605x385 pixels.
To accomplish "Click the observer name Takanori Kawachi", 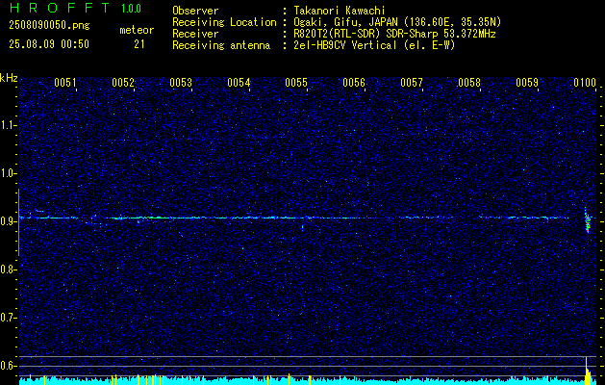I will tap(340, 11).
